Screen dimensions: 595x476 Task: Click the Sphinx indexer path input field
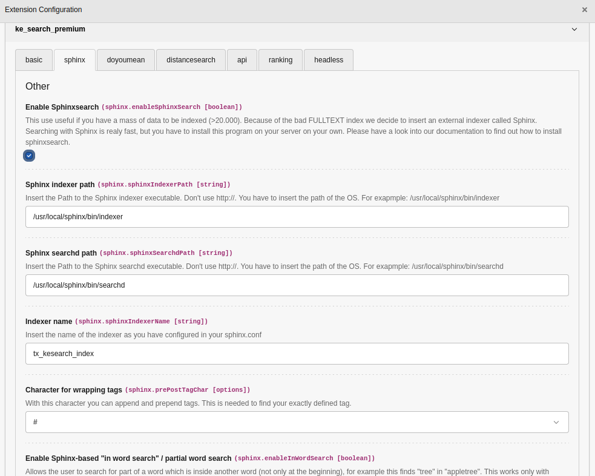point(297,216)
